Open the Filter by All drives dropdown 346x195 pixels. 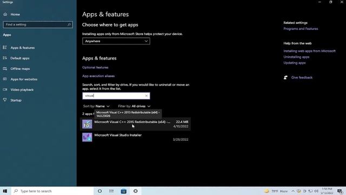point(134,106)
